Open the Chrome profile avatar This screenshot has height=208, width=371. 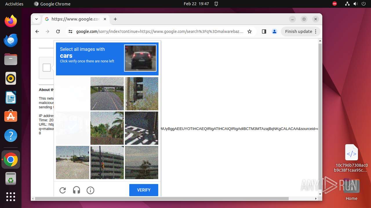(274, 31)
